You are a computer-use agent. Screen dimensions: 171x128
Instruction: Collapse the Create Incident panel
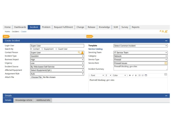tap(166, 41)
